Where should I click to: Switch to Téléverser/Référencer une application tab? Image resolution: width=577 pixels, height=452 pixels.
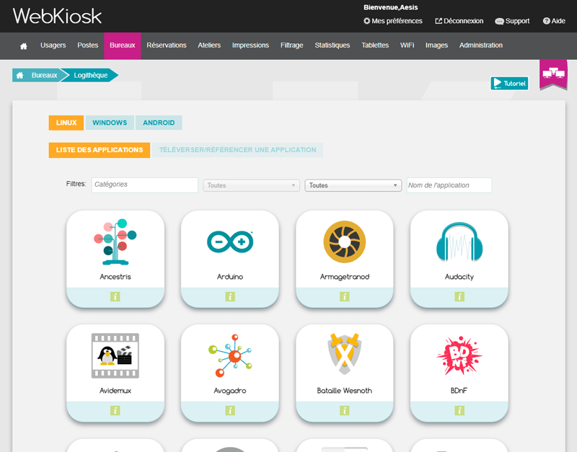[237, 150]
